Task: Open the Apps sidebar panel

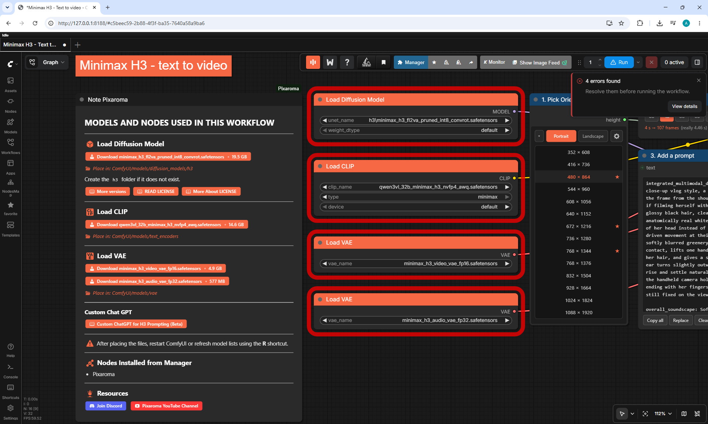Action: point(11,167)
